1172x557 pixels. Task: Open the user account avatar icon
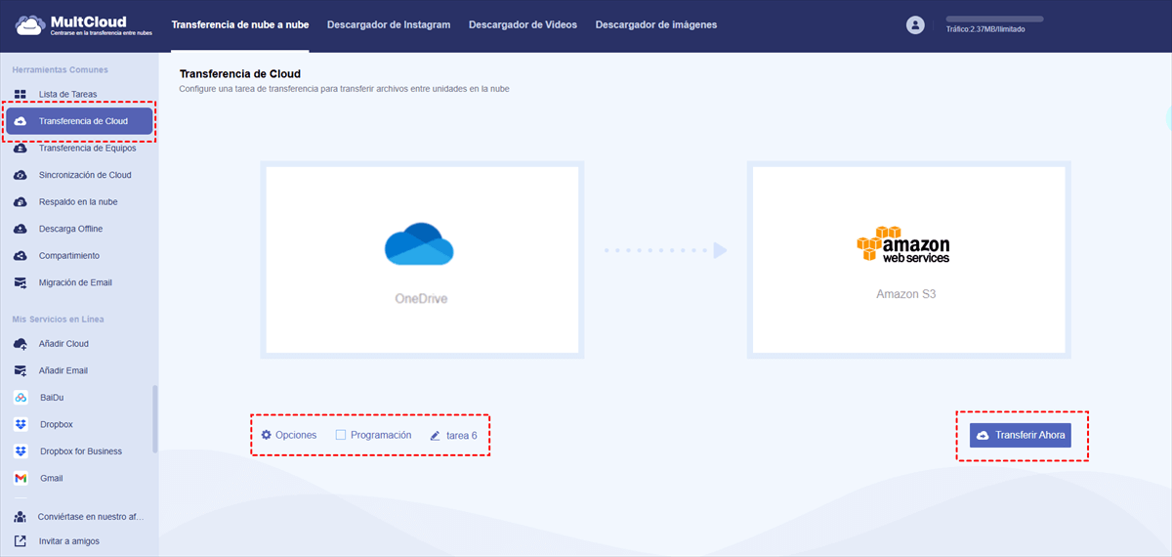[x=915, y=25]
